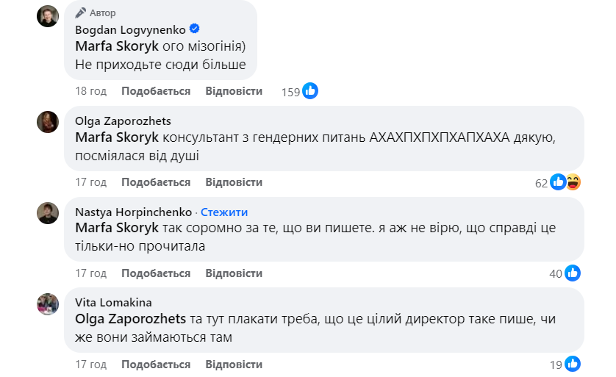Open Nastya Horpinchenko's profile avatar
This screenshot has width=616, height=377.
pyautogui.click(x=48, y=212)
